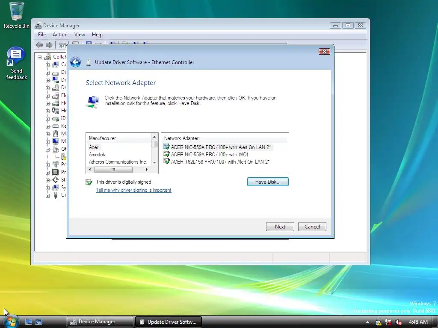This screenshot has width=438, height=328.
Task: Expand the node beside the mouse icon
Action: point(47,134)
